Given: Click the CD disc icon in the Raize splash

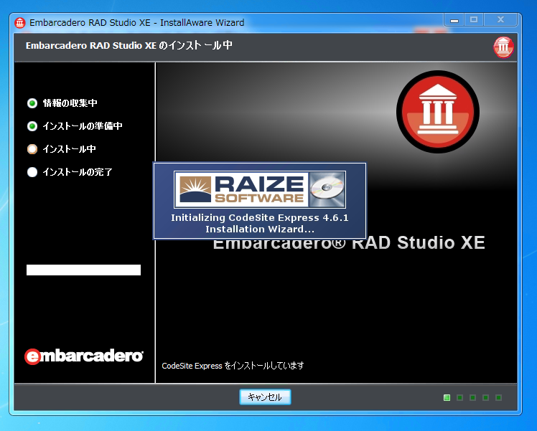Looking at the screenshot, I should 327,189.
